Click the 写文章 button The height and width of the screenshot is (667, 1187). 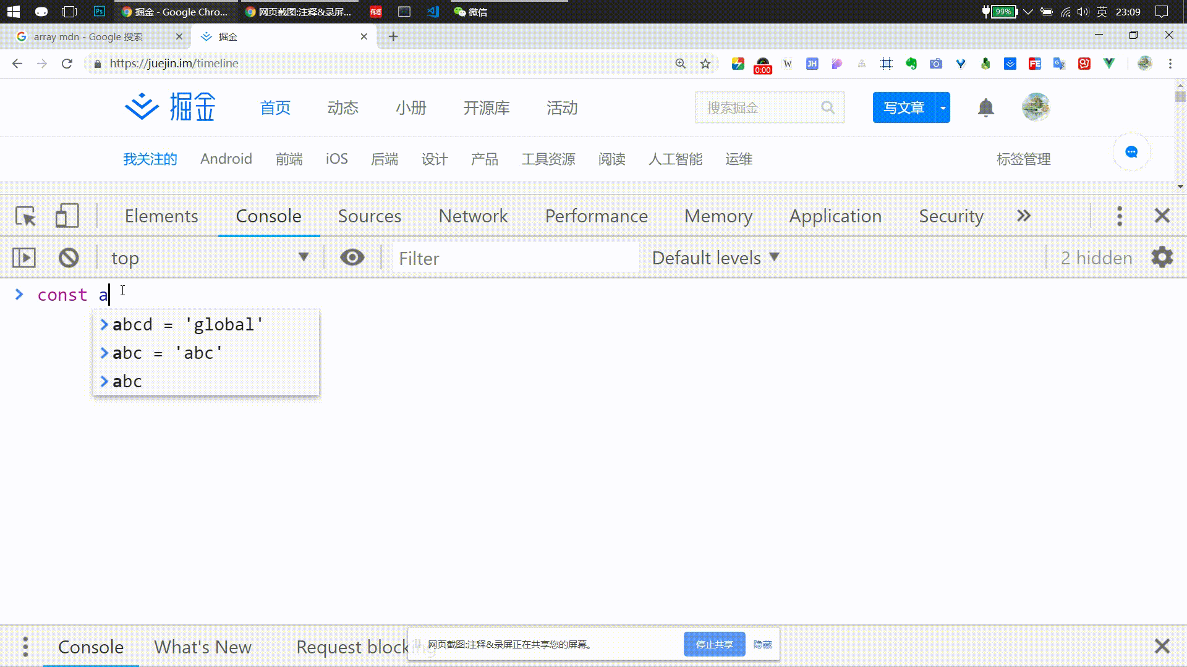(903, 107)
